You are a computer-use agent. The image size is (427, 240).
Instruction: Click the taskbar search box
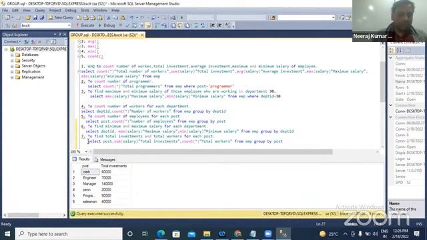69,234
